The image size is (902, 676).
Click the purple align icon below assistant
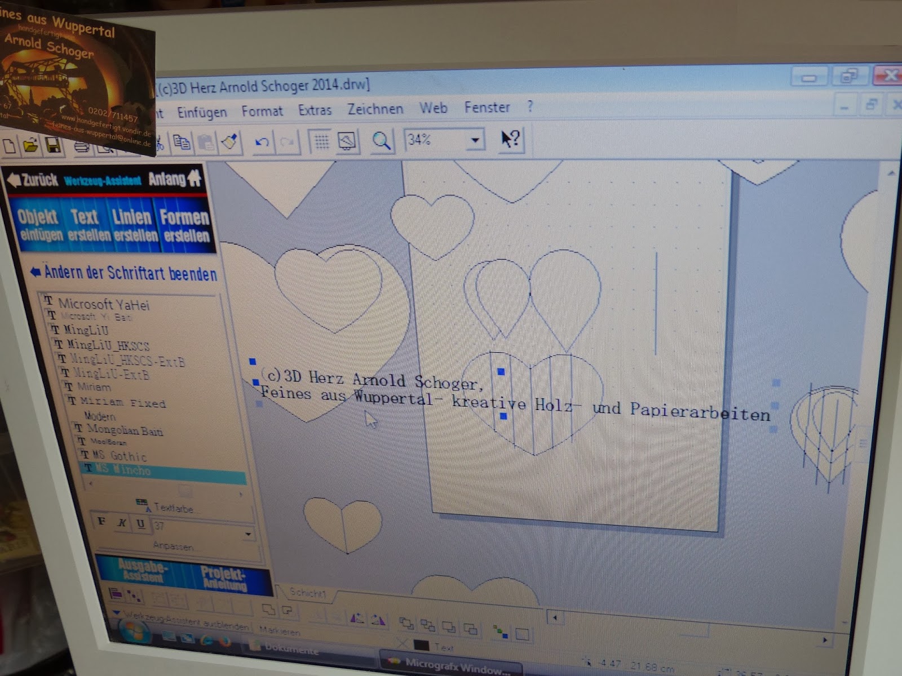[x=116, y=594]
